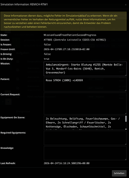The height and width of the screenshot is (178, 129).
Task: Click the Is Driving value false
Action: pos(47,54)
